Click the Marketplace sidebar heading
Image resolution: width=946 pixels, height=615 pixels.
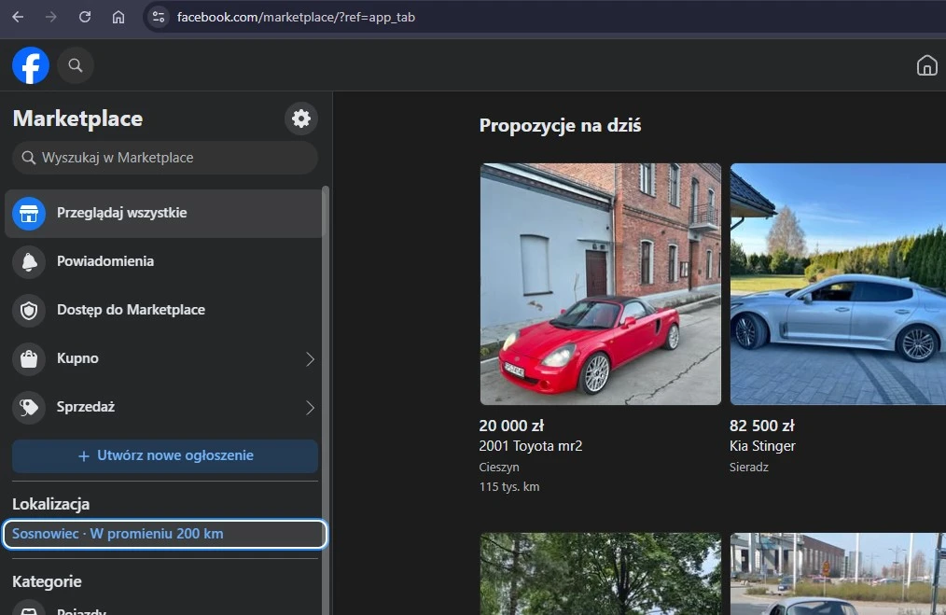click(x=77, y=119)
